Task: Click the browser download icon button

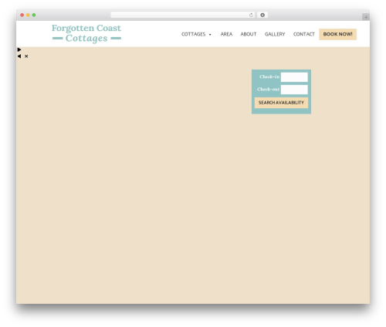Action: pos(262,15)
